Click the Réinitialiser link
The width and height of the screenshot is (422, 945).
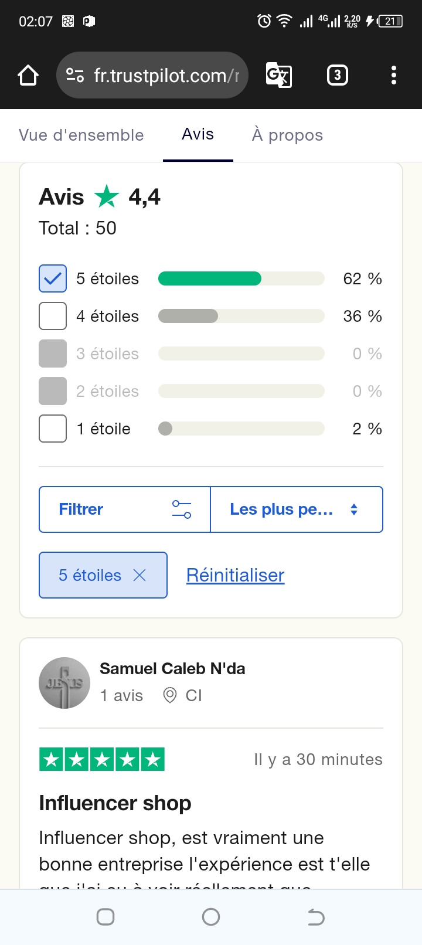tap(235, 575)
